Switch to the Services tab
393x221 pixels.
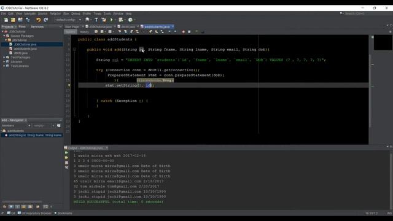point(37,26)
